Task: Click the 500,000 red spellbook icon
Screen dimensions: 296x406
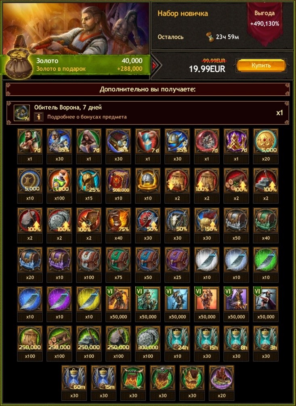Action: coord(118,181)
